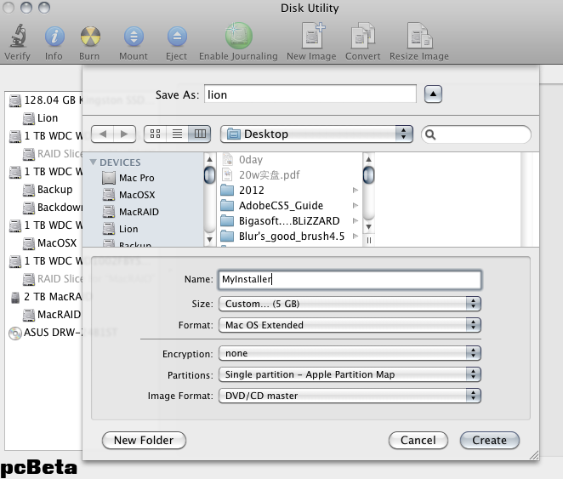Image resolution: width=563 pixels, height=479 pixels.
Task: Select the 128.04 GB Kingston disk
Action: (x=45, y=100)
